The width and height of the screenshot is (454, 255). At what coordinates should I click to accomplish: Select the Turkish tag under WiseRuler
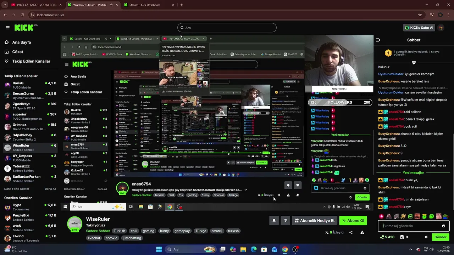point(119,231)
